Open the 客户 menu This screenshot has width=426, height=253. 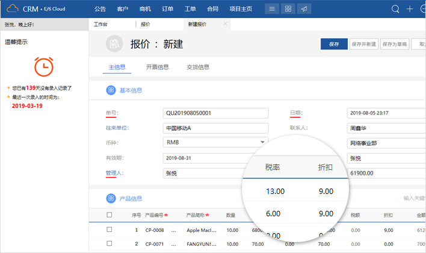point(122,9)
